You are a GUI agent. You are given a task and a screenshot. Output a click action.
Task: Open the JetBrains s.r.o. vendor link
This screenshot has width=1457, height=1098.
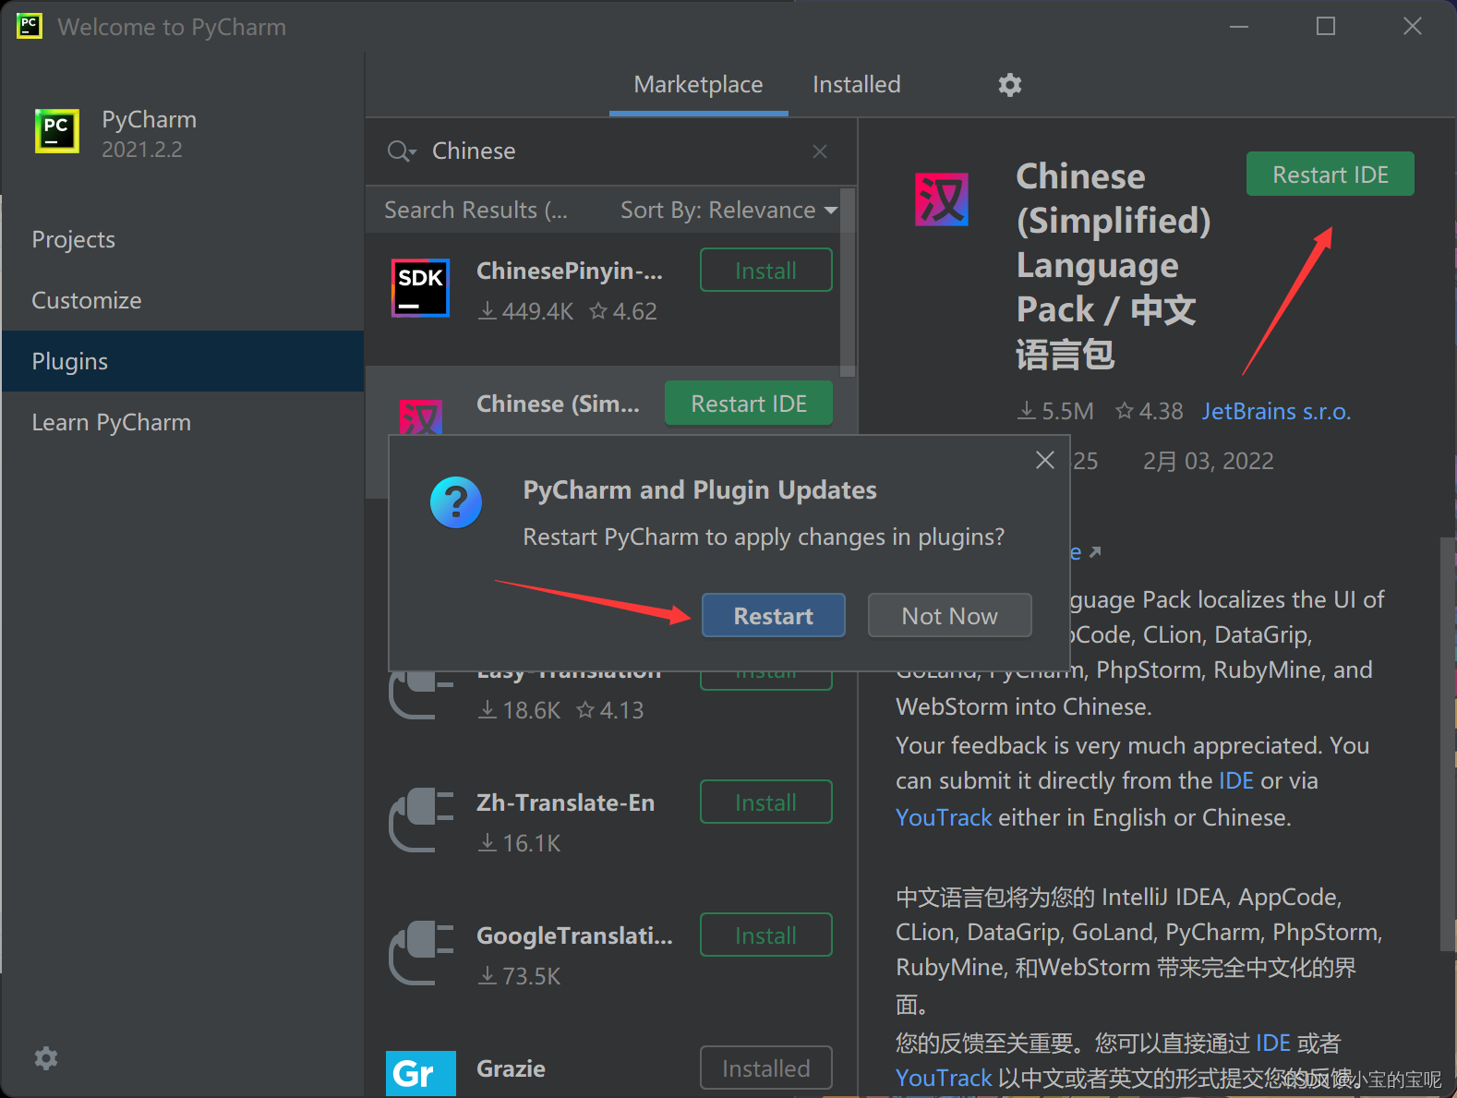click(1276, 412)
